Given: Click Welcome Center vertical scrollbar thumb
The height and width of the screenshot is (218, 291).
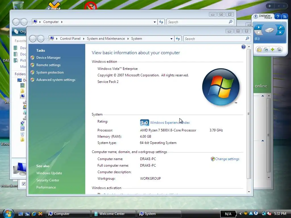Looking at the screenshot, I should pyautogui.click(x=269, y=135).
